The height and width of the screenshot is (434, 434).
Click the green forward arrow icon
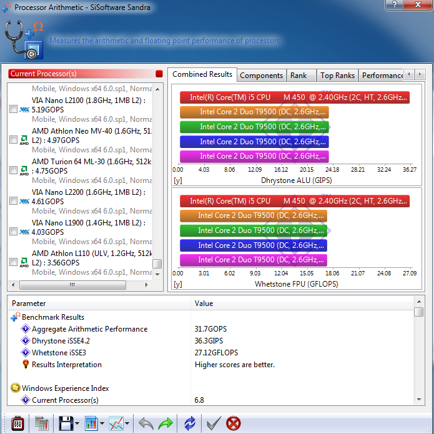[x=165, y=423]
